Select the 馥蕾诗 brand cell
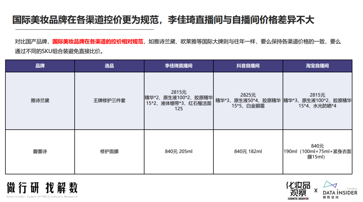The image size is (363, 202). coord(40,152)
